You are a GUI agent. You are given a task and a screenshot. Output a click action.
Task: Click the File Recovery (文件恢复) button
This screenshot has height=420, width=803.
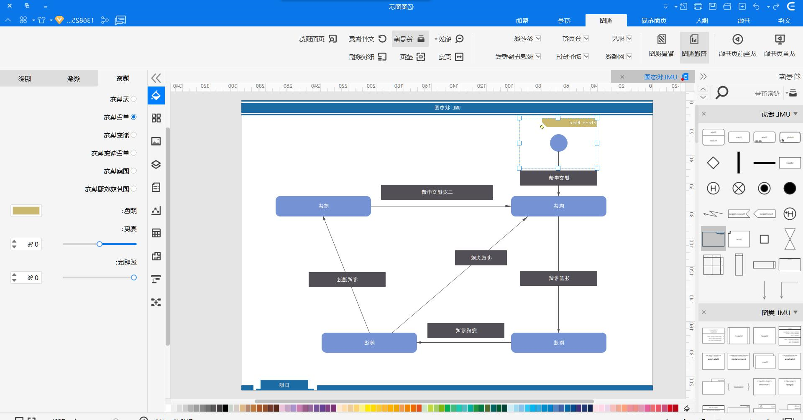[x=368, y=39]
